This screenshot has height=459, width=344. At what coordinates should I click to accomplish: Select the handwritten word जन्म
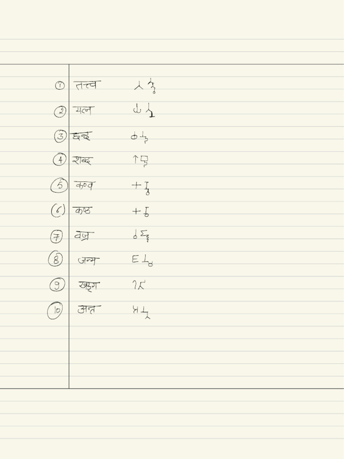tap(88, 260)
